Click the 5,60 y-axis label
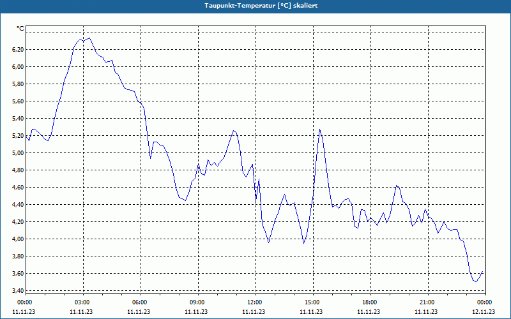 click(18, 101)
